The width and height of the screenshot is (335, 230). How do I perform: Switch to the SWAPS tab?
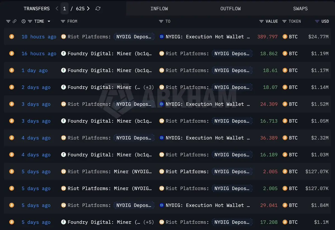pyautogui.click(x=300, y=9)
